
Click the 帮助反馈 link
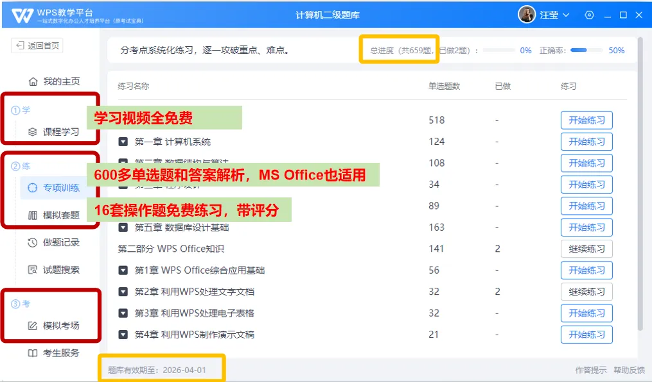coord(629,370)
